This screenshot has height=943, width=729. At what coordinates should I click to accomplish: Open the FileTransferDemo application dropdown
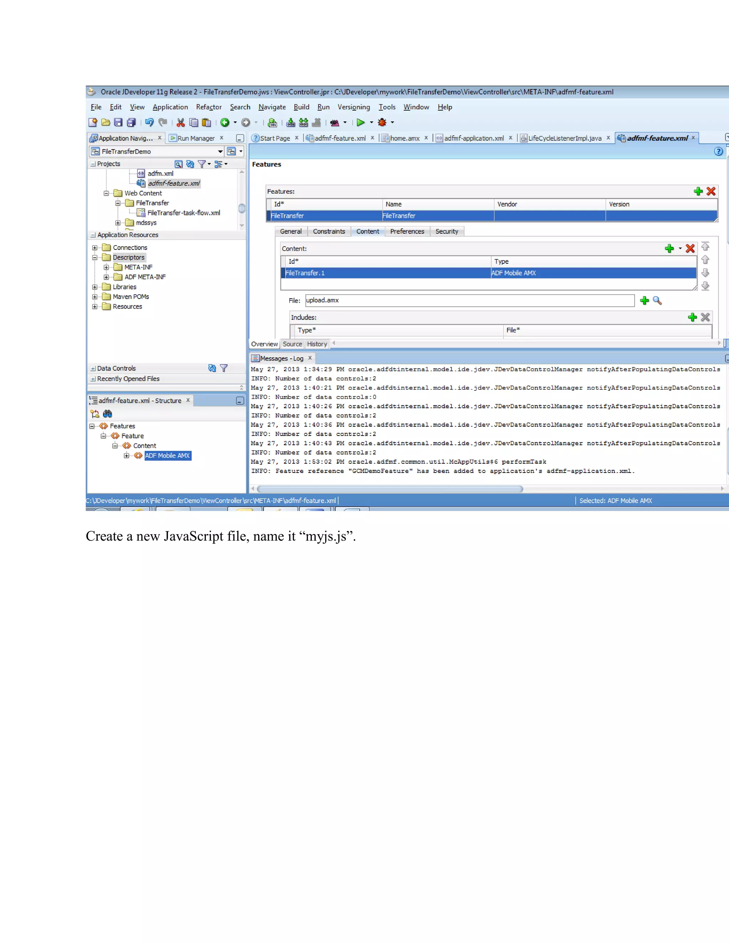[x=220, y=152]
